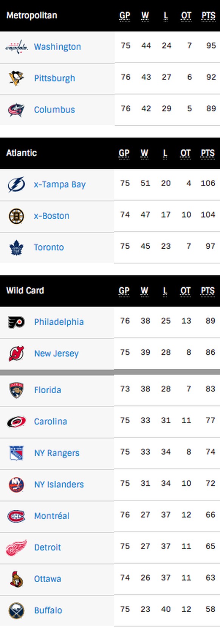Click W header in Metropolitan table
Image resolution: width=220 pixels, height=628 pixels.
coord(145,16)
